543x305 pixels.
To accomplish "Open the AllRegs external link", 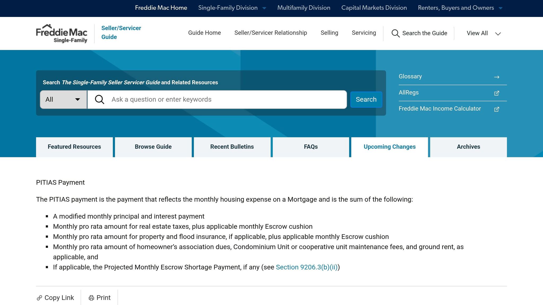I will coord(409,93).
